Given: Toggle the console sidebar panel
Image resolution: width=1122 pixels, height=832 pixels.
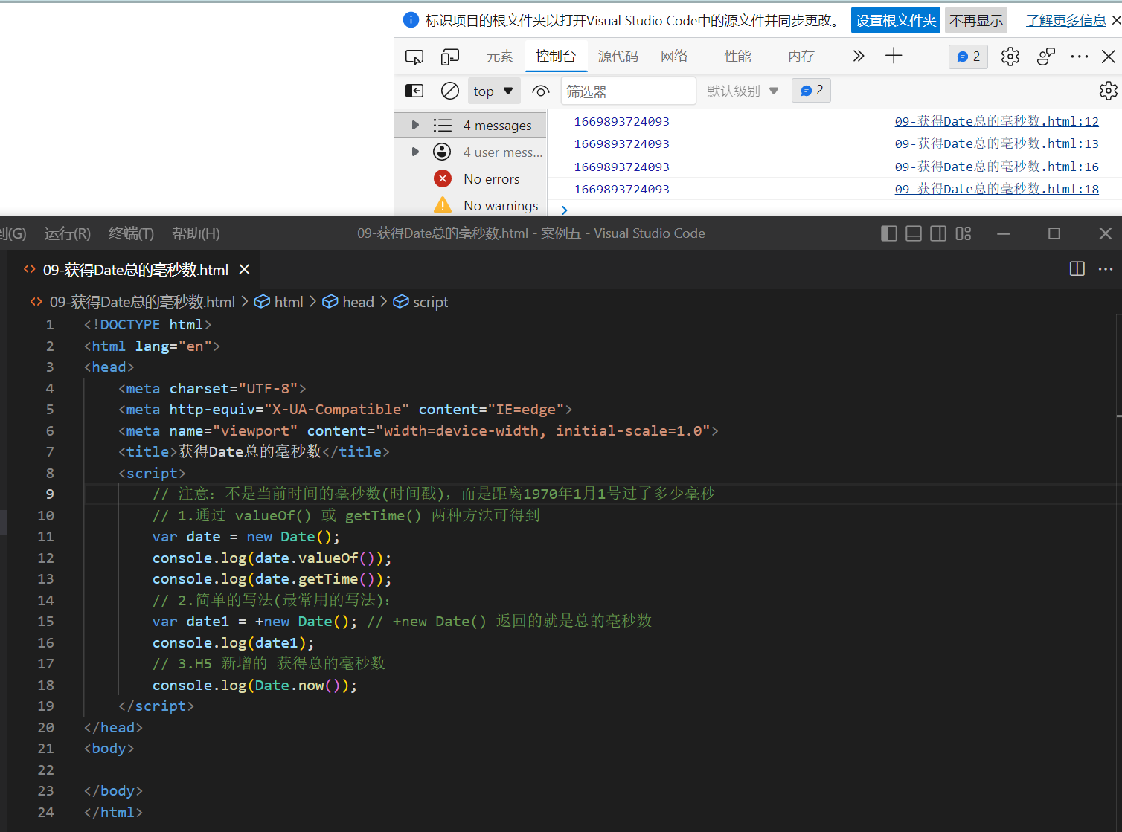Looking at the screenshot, I should pos(414,91).
